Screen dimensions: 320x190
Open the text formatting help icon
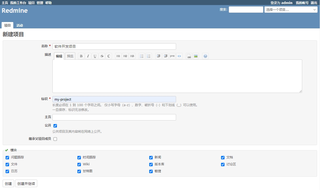205,56
